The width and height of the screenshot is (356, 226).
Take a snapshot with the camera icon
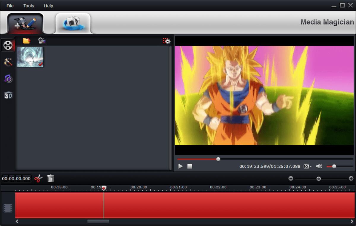[306, 166]
